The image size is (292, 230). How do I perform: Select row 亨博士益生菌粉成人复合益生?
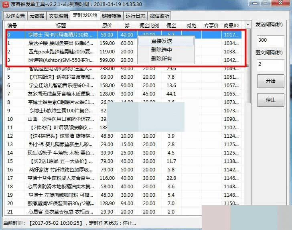(x=124, y=178)
